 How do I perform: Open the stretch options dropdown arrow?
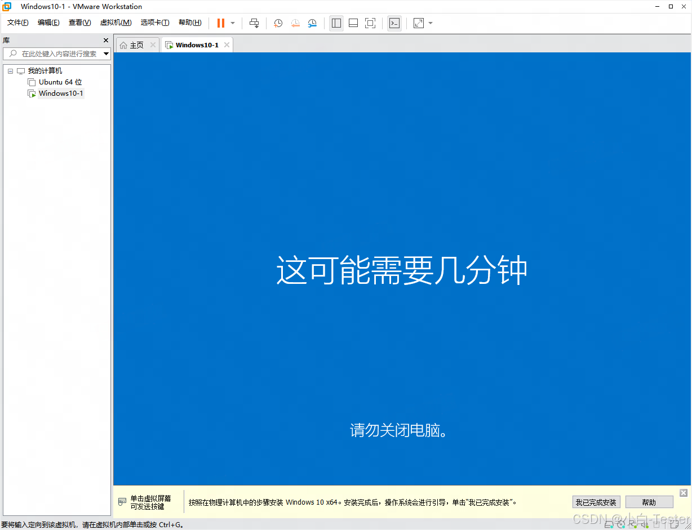(431, 23)
